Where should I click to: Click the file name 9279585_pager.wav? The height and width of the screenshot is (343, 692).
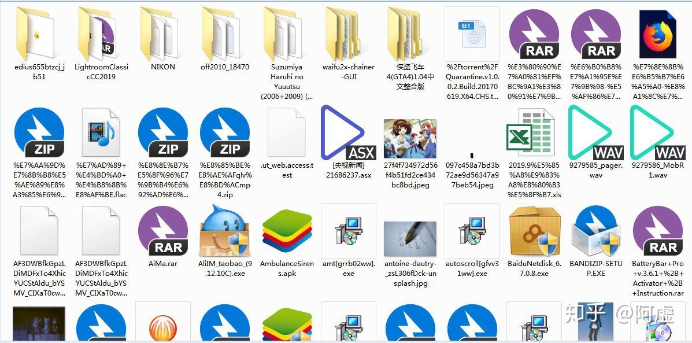596,170
